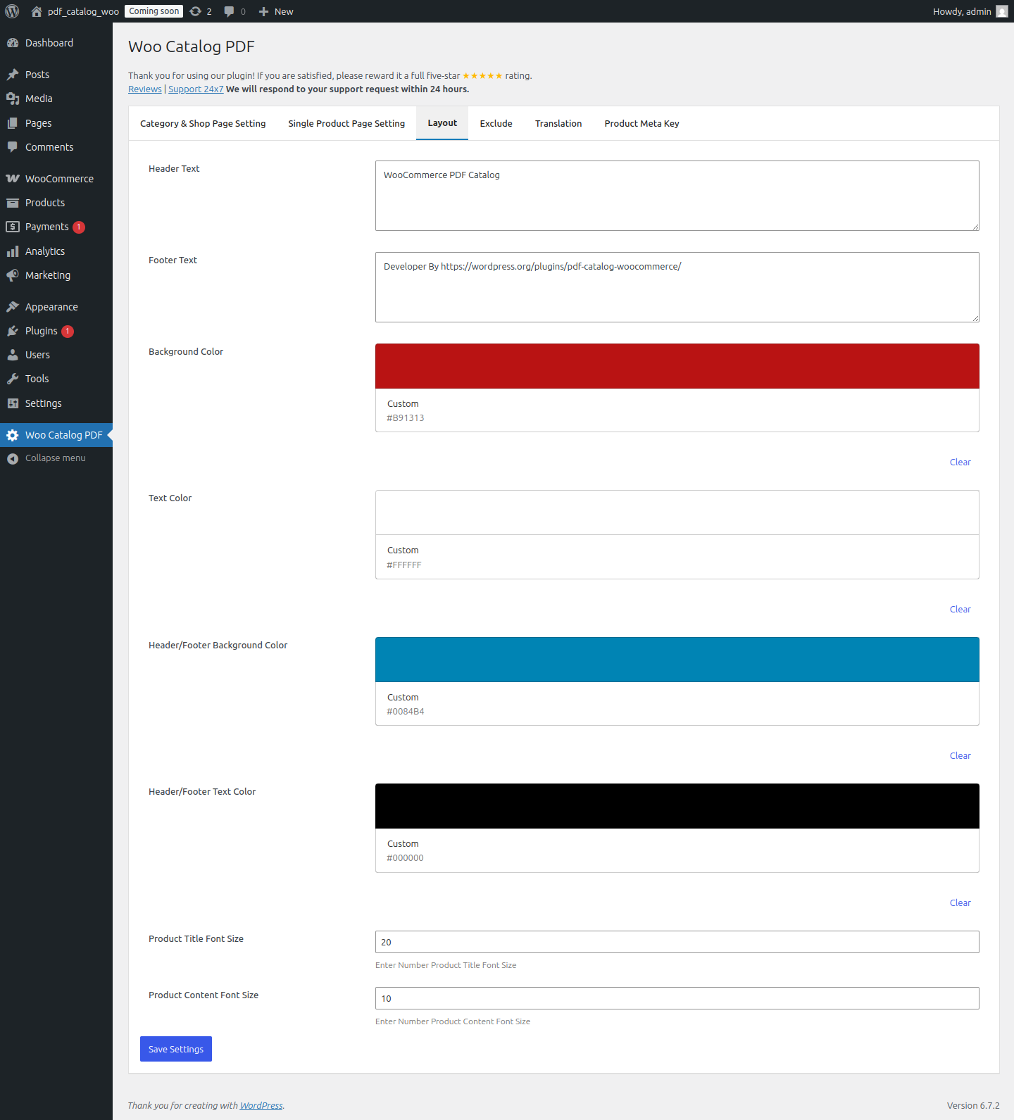Open the Appearance menu label
Viewport: 1014px width, 1120px height.
(51, 307)
